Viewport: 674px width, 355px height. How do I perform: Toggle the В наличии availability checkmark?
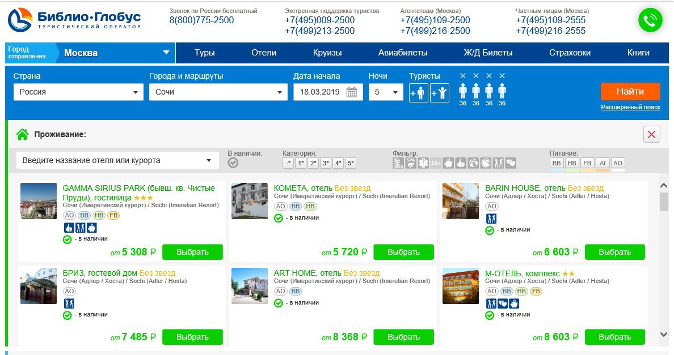click(x=233, y=163)
